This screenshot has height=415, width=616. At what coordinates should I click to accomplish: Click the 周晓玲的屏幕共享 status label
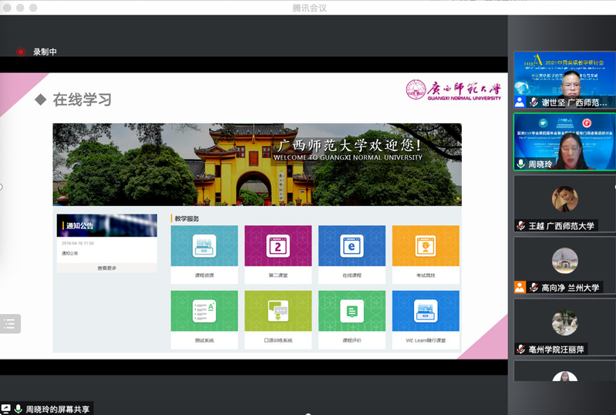[58, 409]
